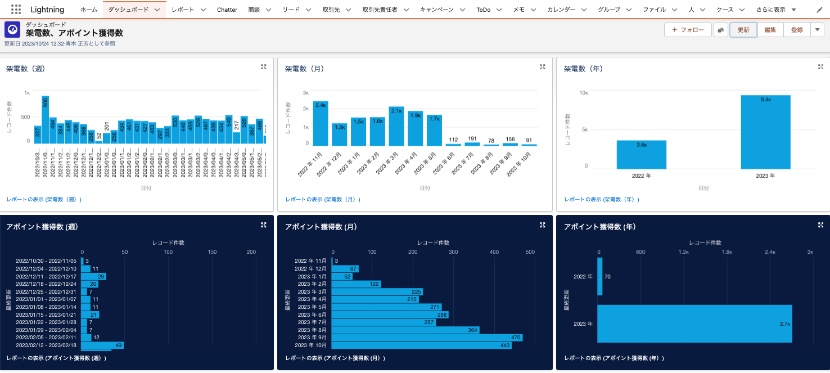Viewport: 830px width, 373px height.
Task: Open the レポート tab
Action: tap(183, 10)
